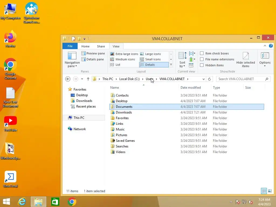Image resolution: width=276 pixels, height=207 pixels.
Task: Click Local Disk (C:) breadcrumb
Action: point(129,79)
